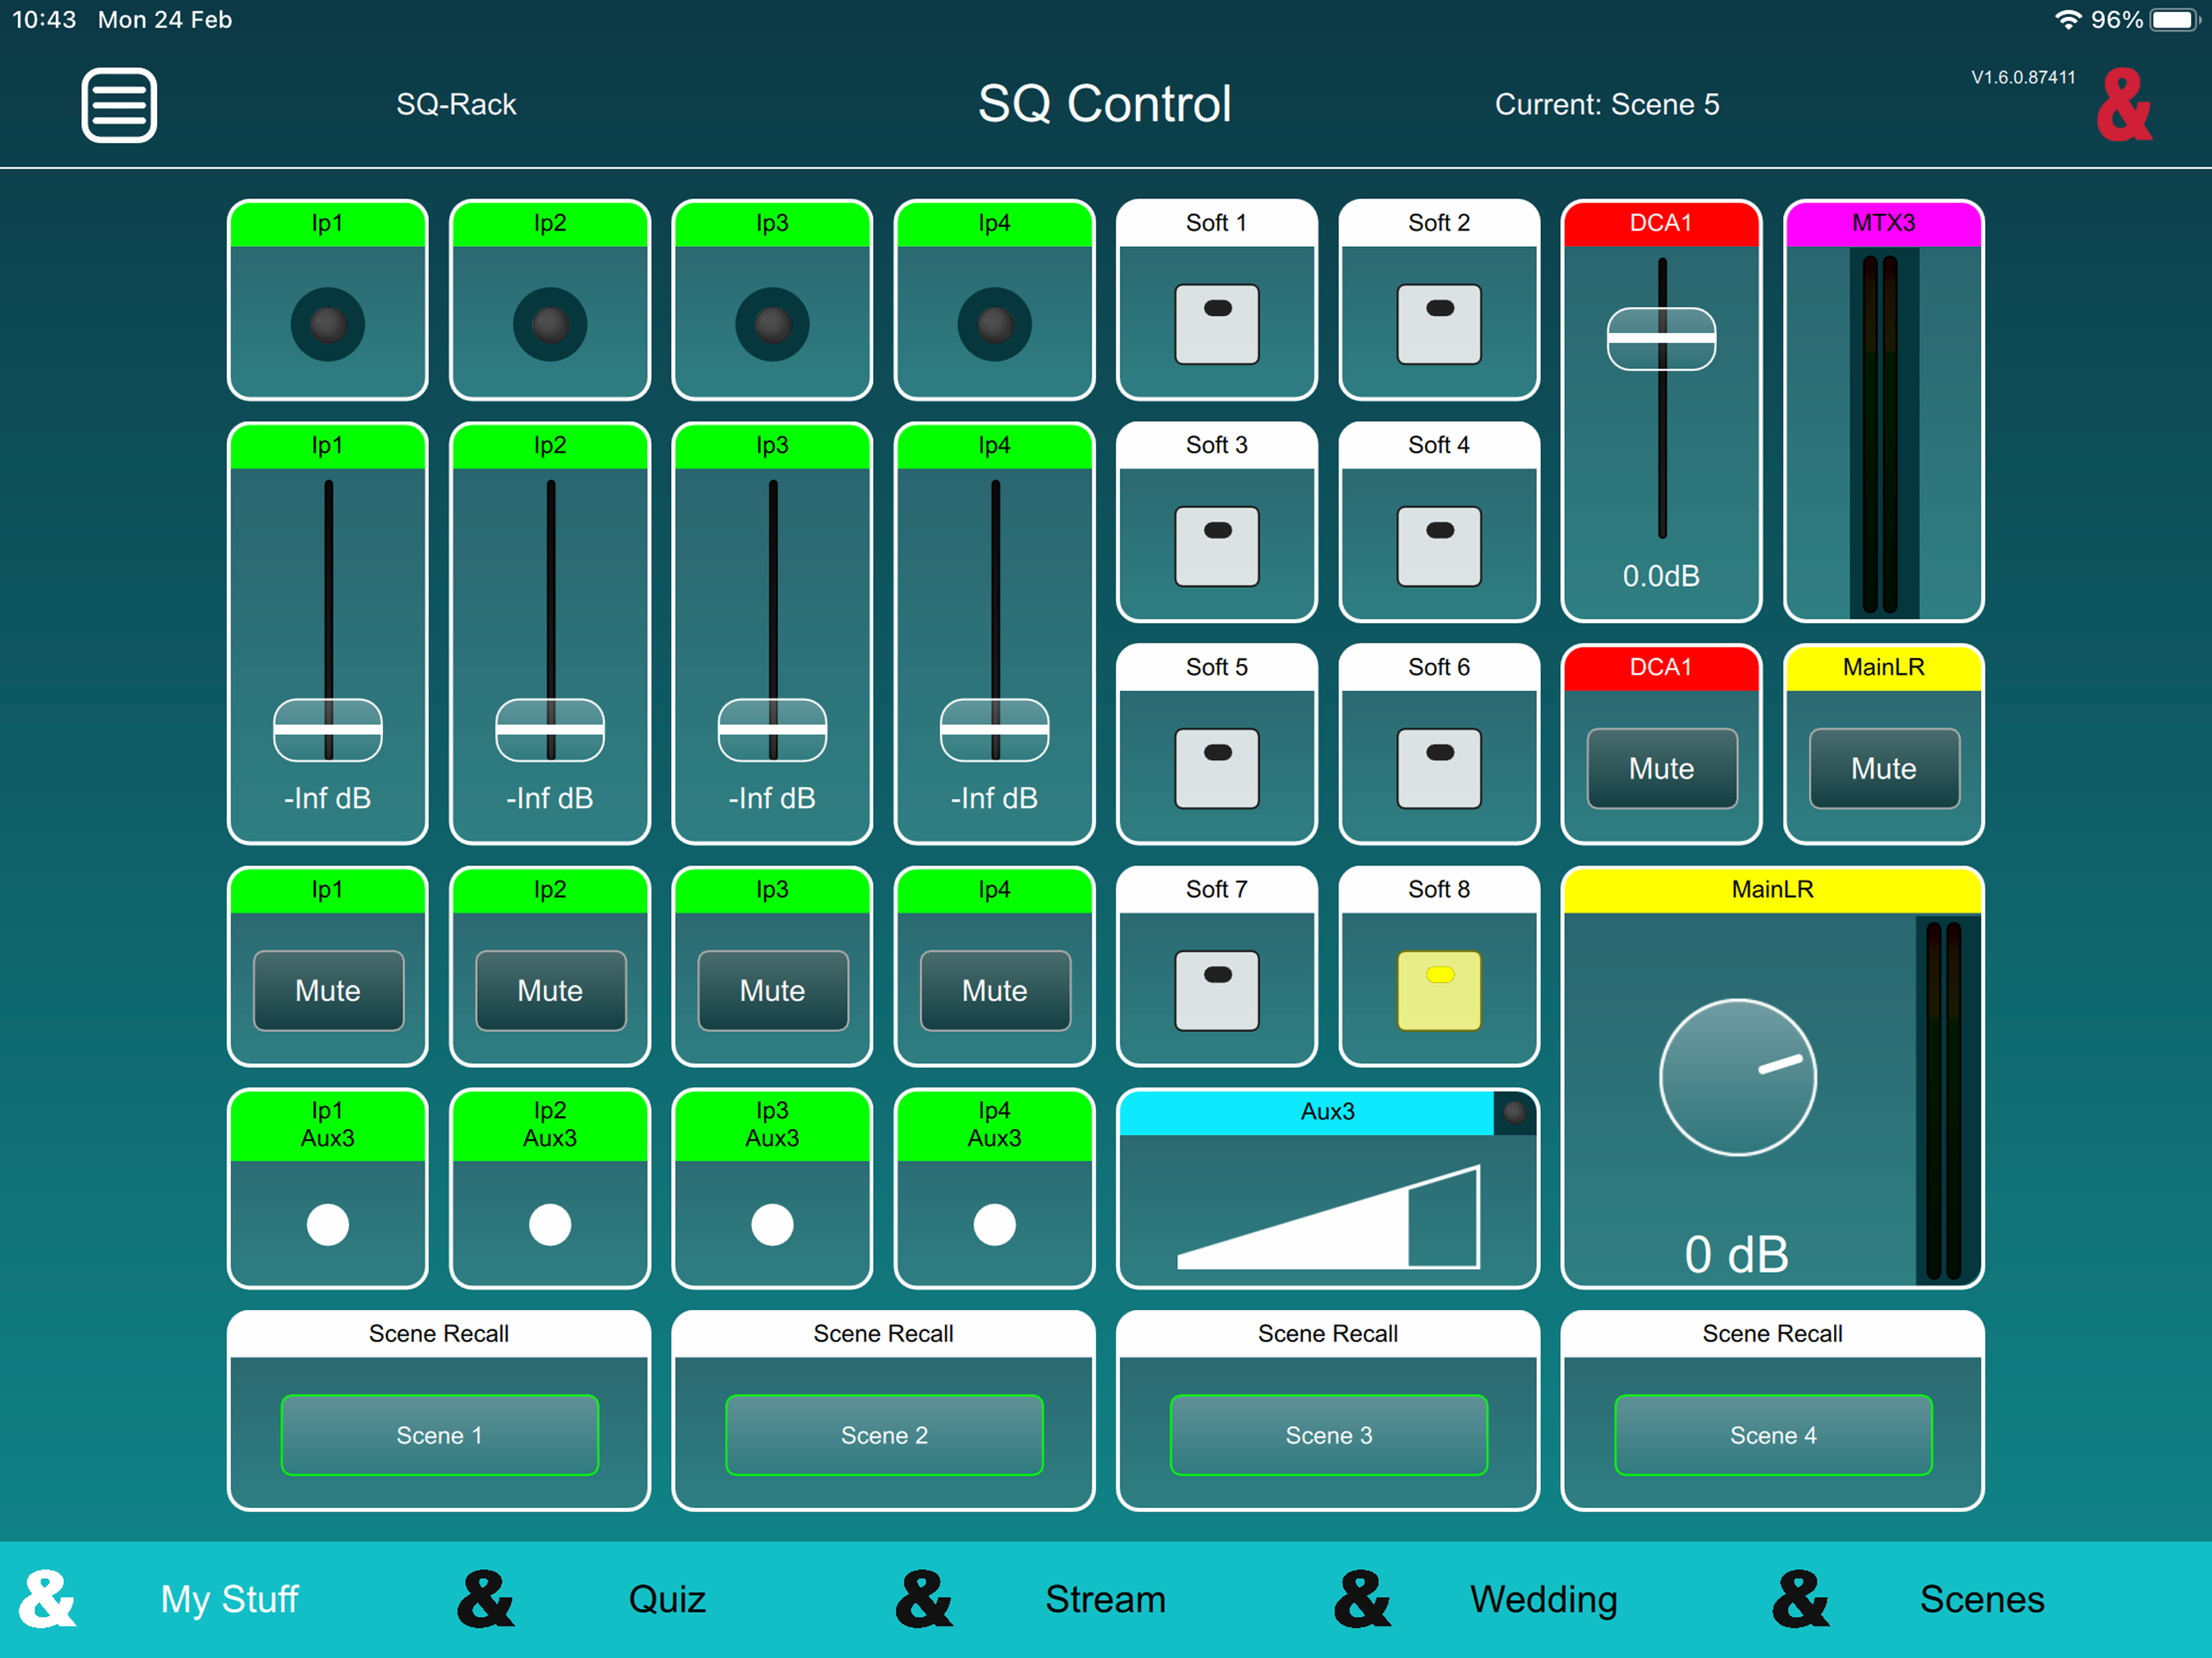The image size is (2212, 1658).
Task: Tap the Ip1 -Inf dB value
Action: click(327, 798)
